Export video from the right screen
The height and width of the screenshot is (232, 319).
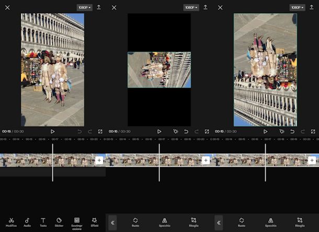tap(312, 7)
